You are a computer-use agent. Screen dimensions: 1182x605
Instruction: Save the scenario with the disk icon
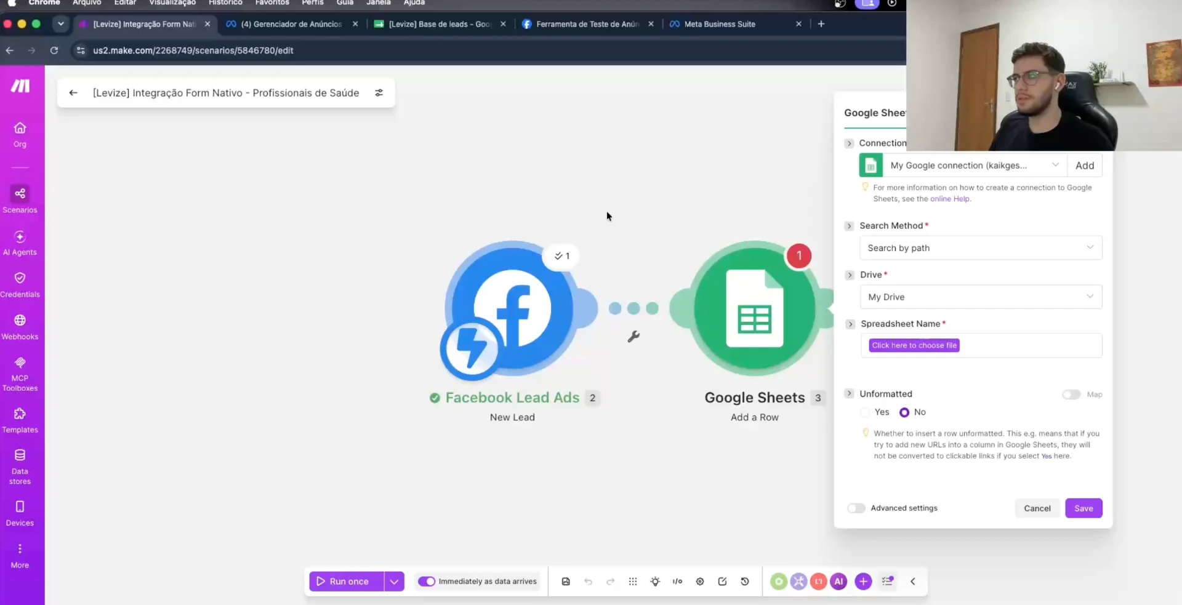pos(566,582)
